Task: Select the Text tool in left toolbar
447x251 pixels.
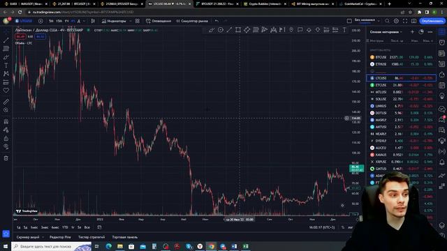Action: click(6, 66)
